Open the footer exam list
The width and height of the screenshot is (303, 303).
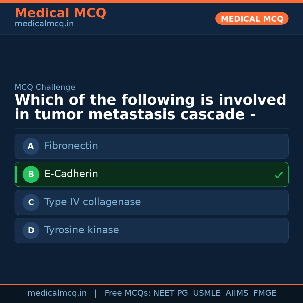click(190, 293)
